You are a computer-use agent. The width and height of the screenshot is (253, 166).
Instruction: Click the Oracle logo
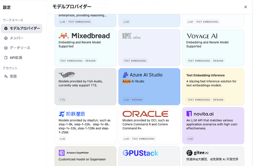coord(145,114)
